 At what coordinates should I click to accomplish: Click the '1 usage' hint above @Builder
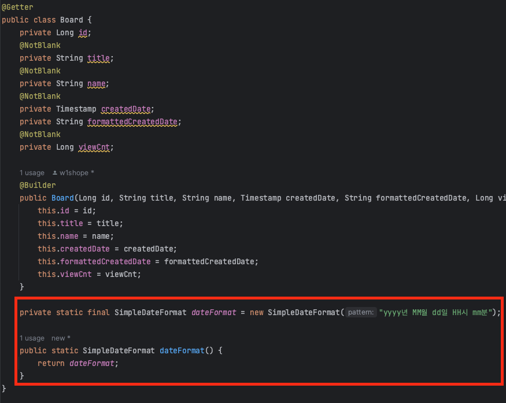pyautogui.click(x=32, y=173)
